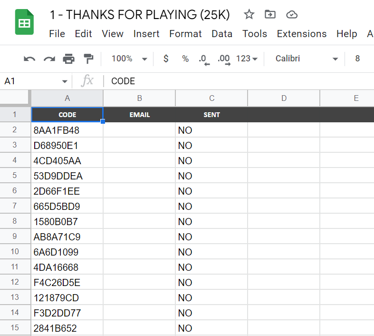The height and width of the screenshot is (336, 374).
Task: Click the select-all corner box
Action: (x=14, y=97)
